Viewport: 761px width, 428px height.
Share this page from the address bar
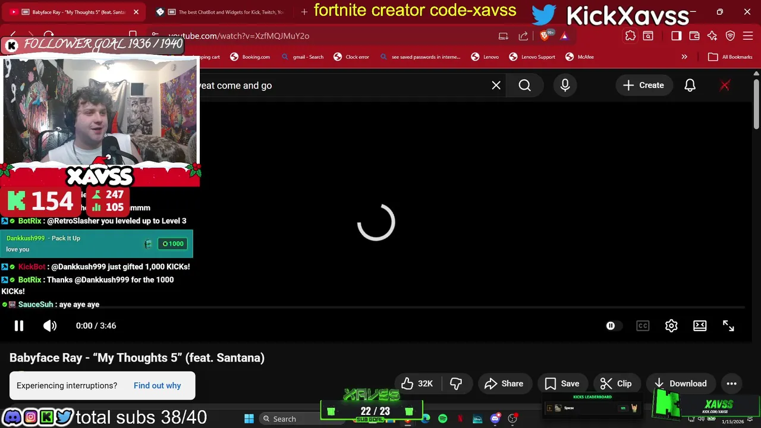pos(523,36)
